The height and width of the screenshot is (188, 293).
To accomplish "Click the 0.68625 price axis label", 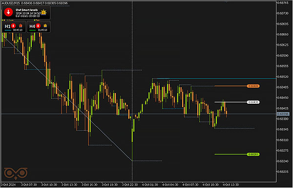I will 283,45.
